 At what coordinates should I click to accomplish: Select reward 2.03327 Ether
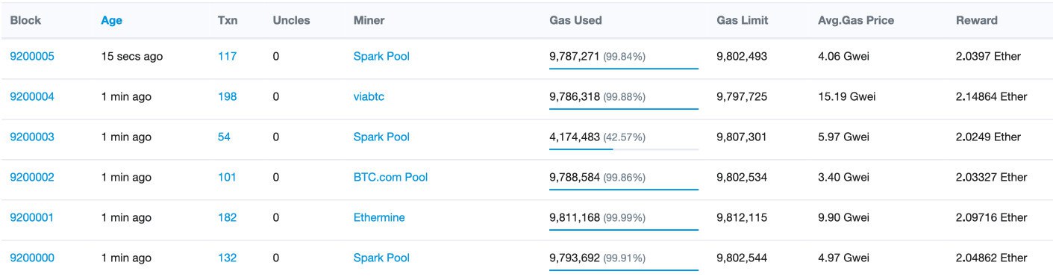992,177
